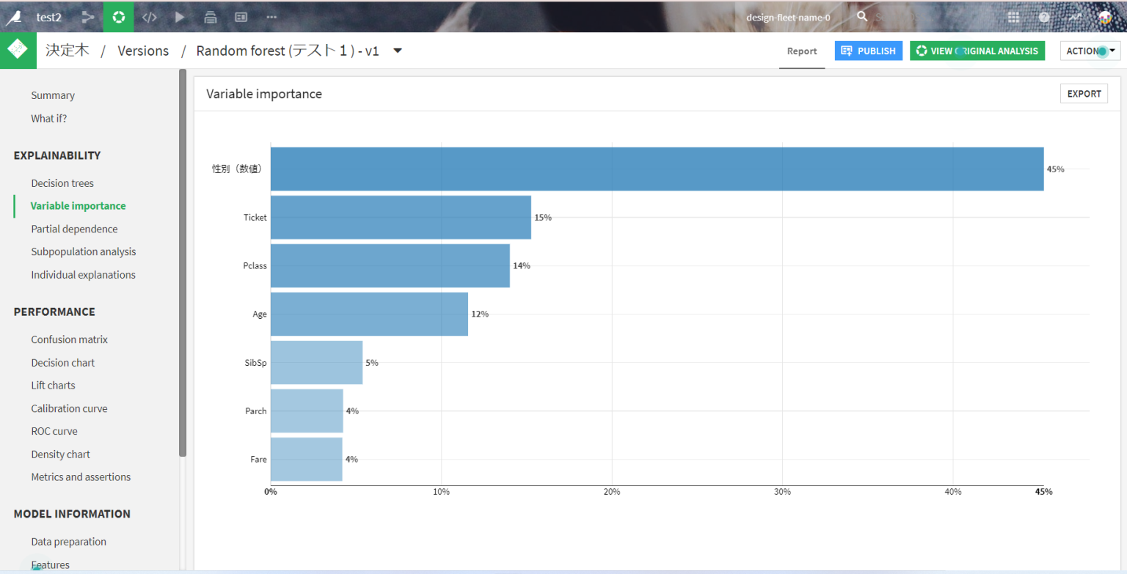Switch to the Report tab
The image size is (1127, 574).
(x=802, y=51)
